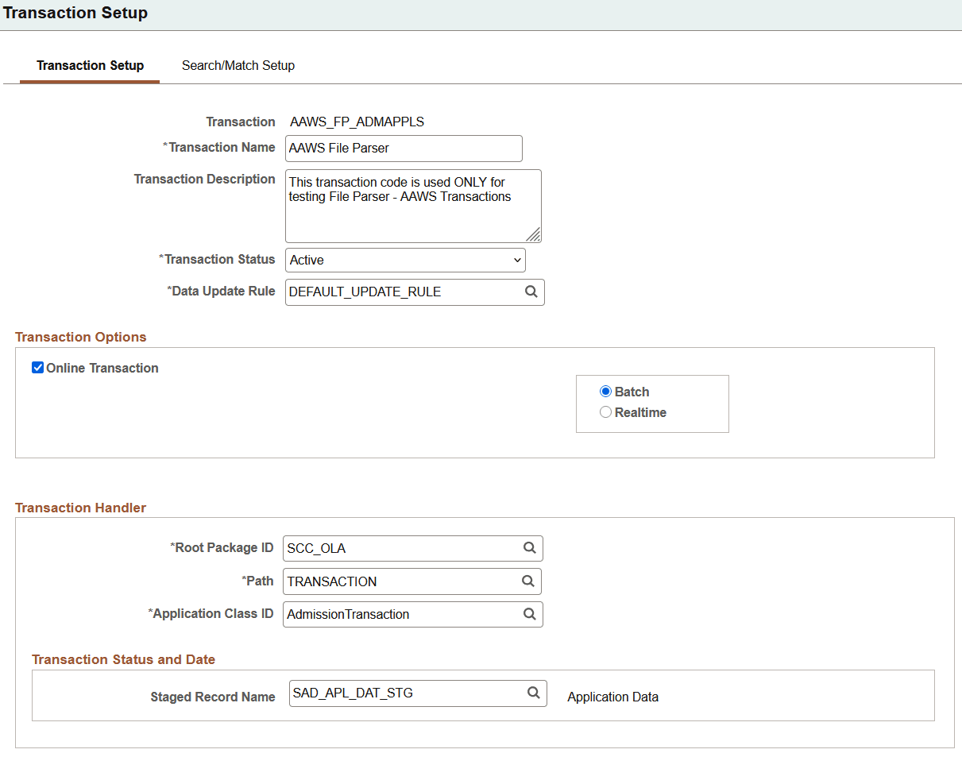Open the Staged Record Name lookup
962x757 pixels.
[x=533, y=693]
